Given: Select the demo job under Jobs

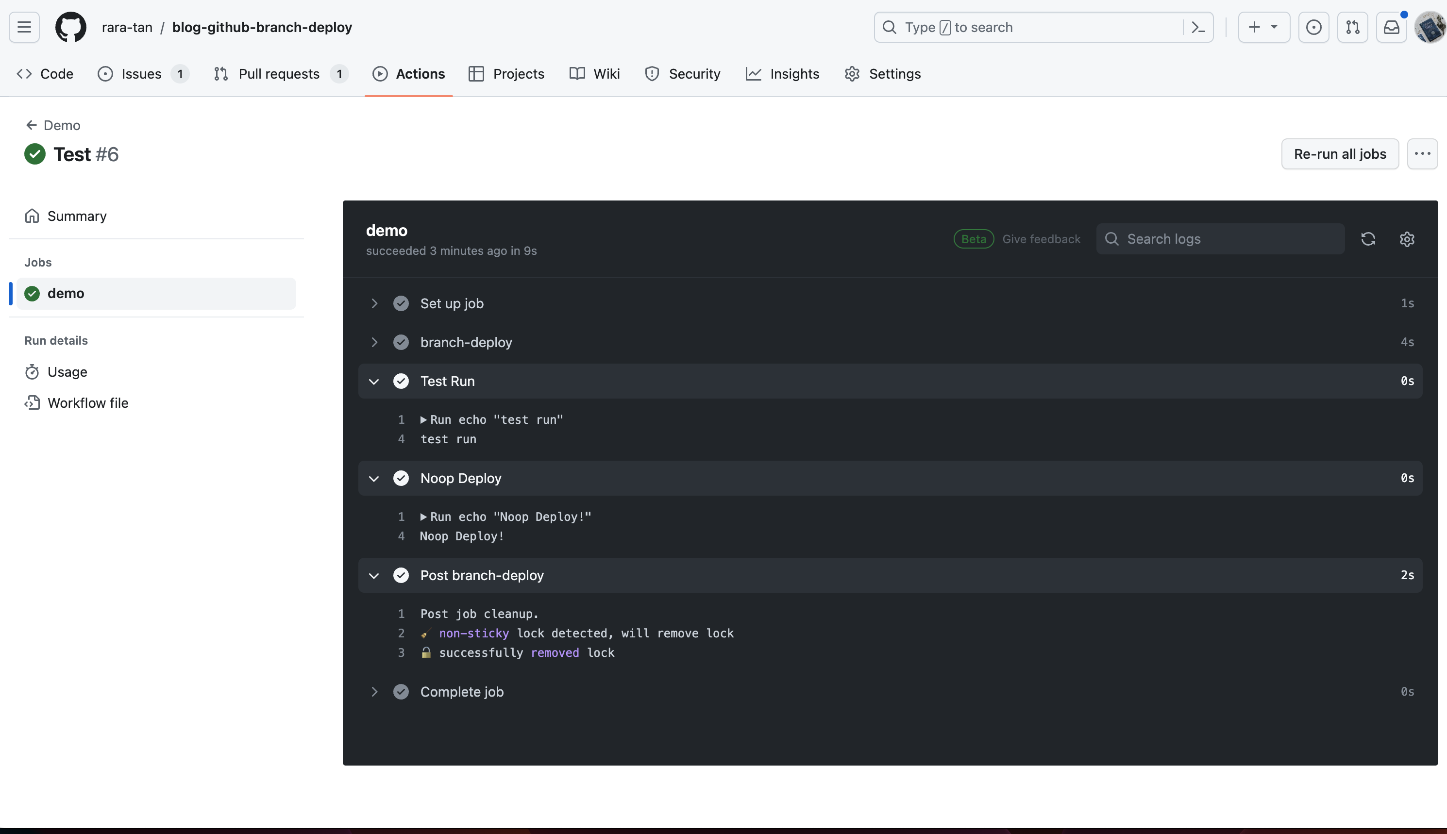Looking at the screenshot, I should pos(67,293).
